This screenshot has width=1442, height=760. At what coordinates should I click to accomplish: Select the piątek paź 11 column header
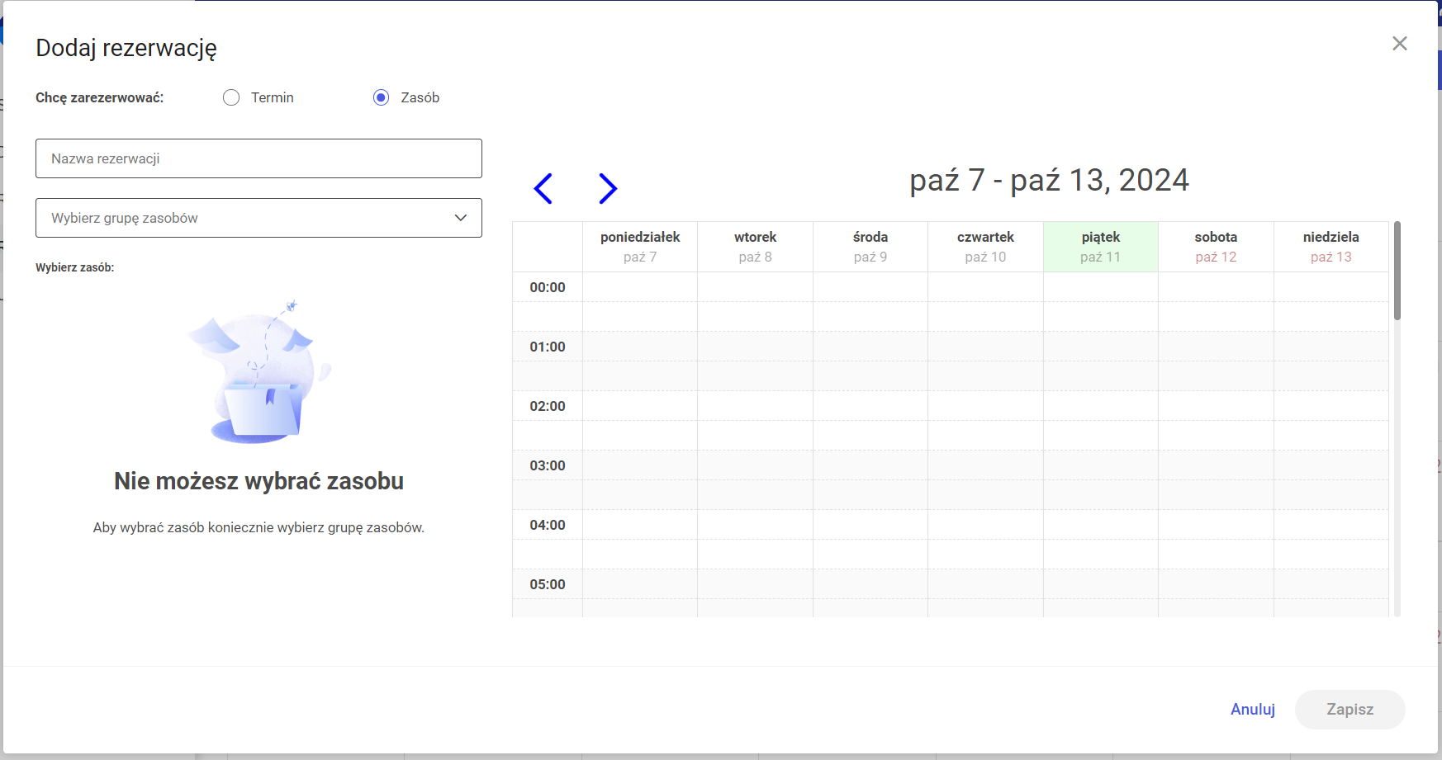(1101, 247)
